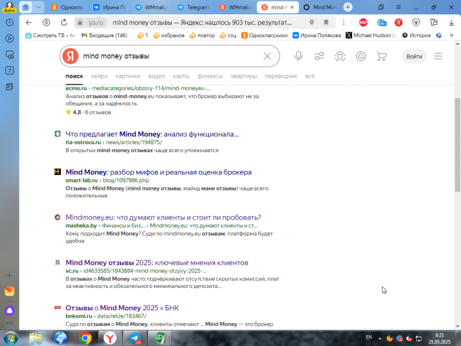Image resolution: width=461 pixels, height=346 pixels.
Task: Open the соц bookmark folder
Action: pos(228,35)
